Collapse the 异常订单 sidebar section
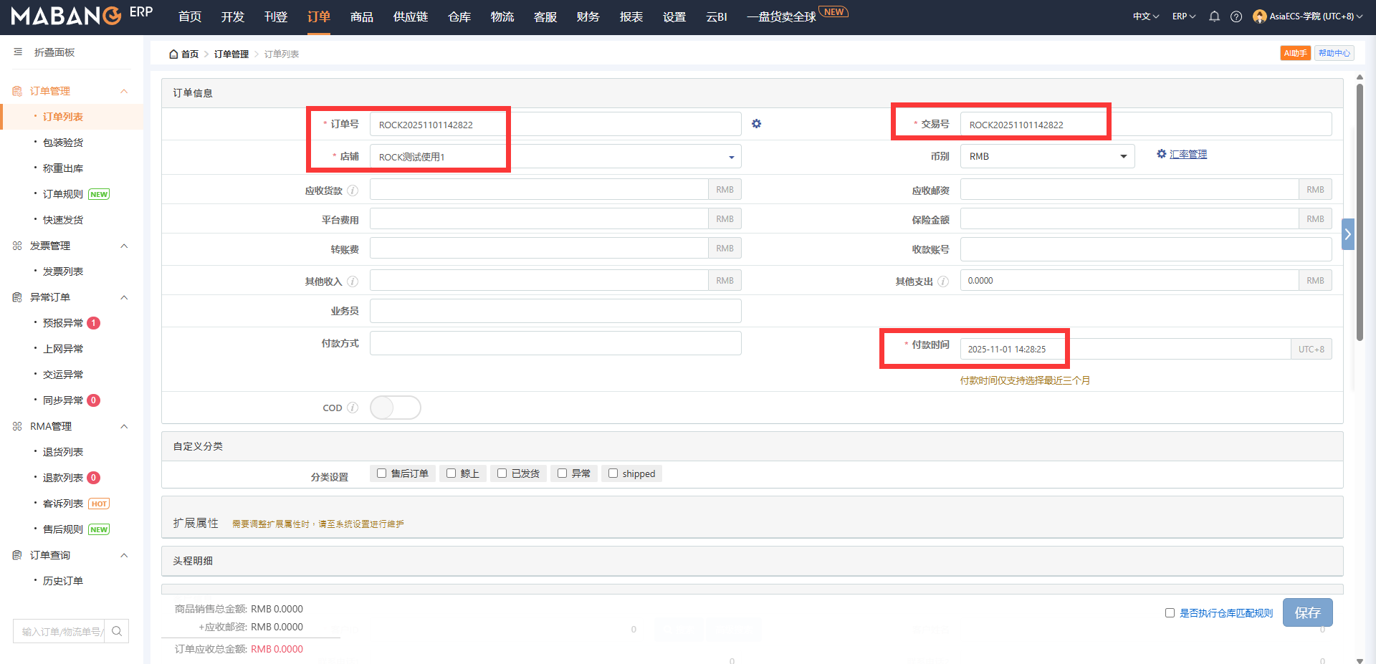This screenshot has height=664, width=1376. point(124,297)
